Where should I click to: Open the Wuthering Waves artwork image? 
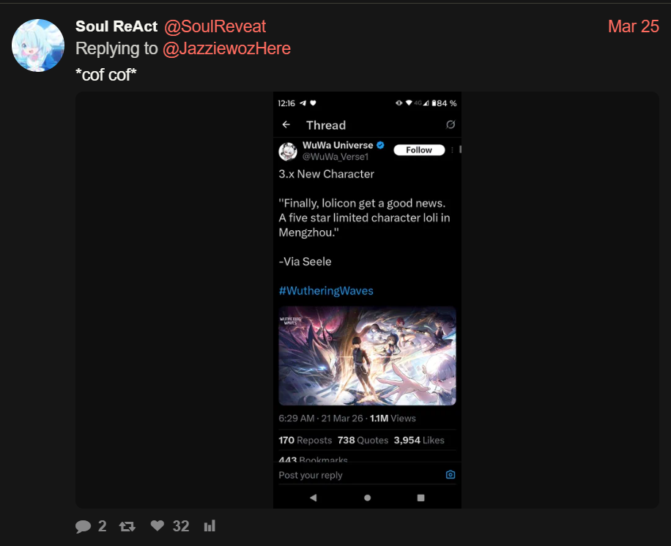point(367,355)
